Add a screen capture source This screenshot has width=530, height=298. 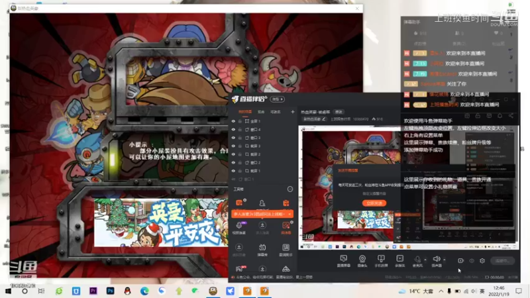(343, 261)
